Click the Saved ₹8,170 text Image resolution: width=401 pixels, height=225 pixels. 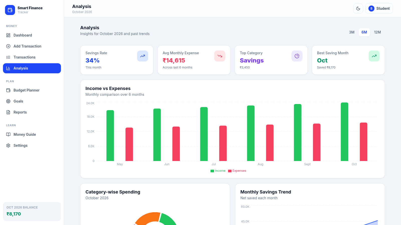click(326, 67)
